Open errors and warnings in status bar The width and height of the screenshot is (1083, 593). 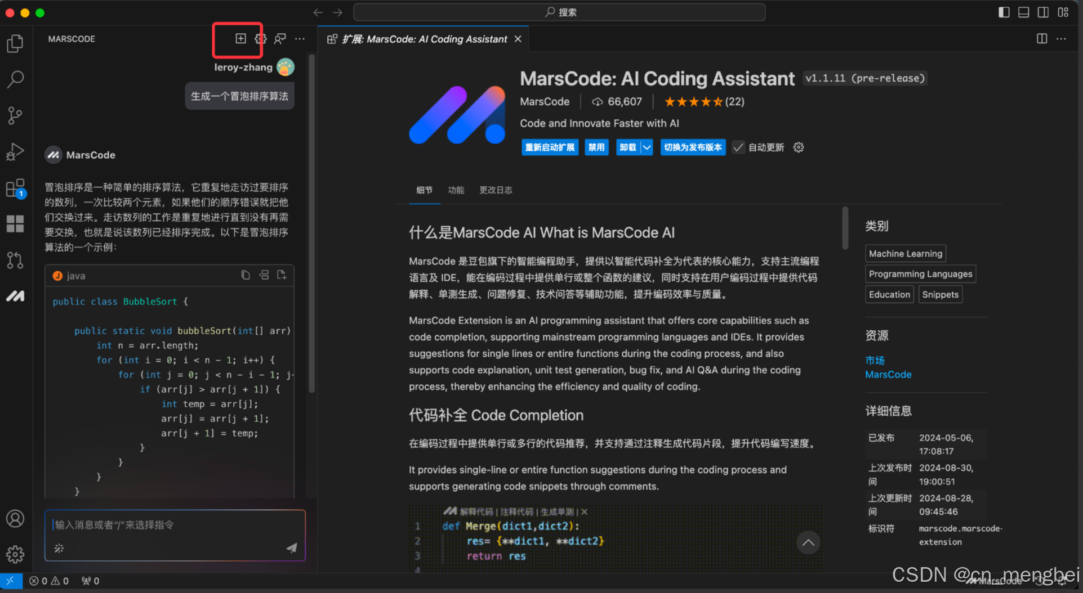[x=49, y=581]
